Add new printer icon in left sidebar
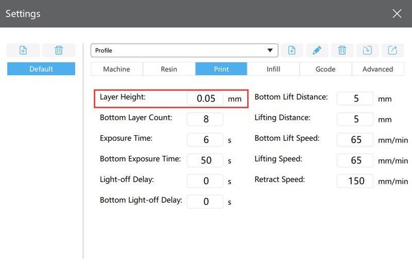The image size is (412, 275). pyautogui.click(x=23, y=50)
